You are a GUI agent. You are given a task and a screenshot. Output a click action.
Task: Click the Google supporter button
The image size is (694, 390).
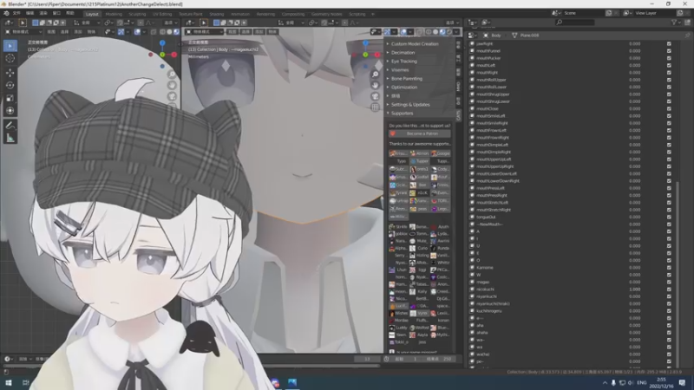[441, 153]
